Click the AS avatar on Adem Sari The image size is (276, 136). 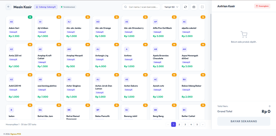(x=11, y=22)
